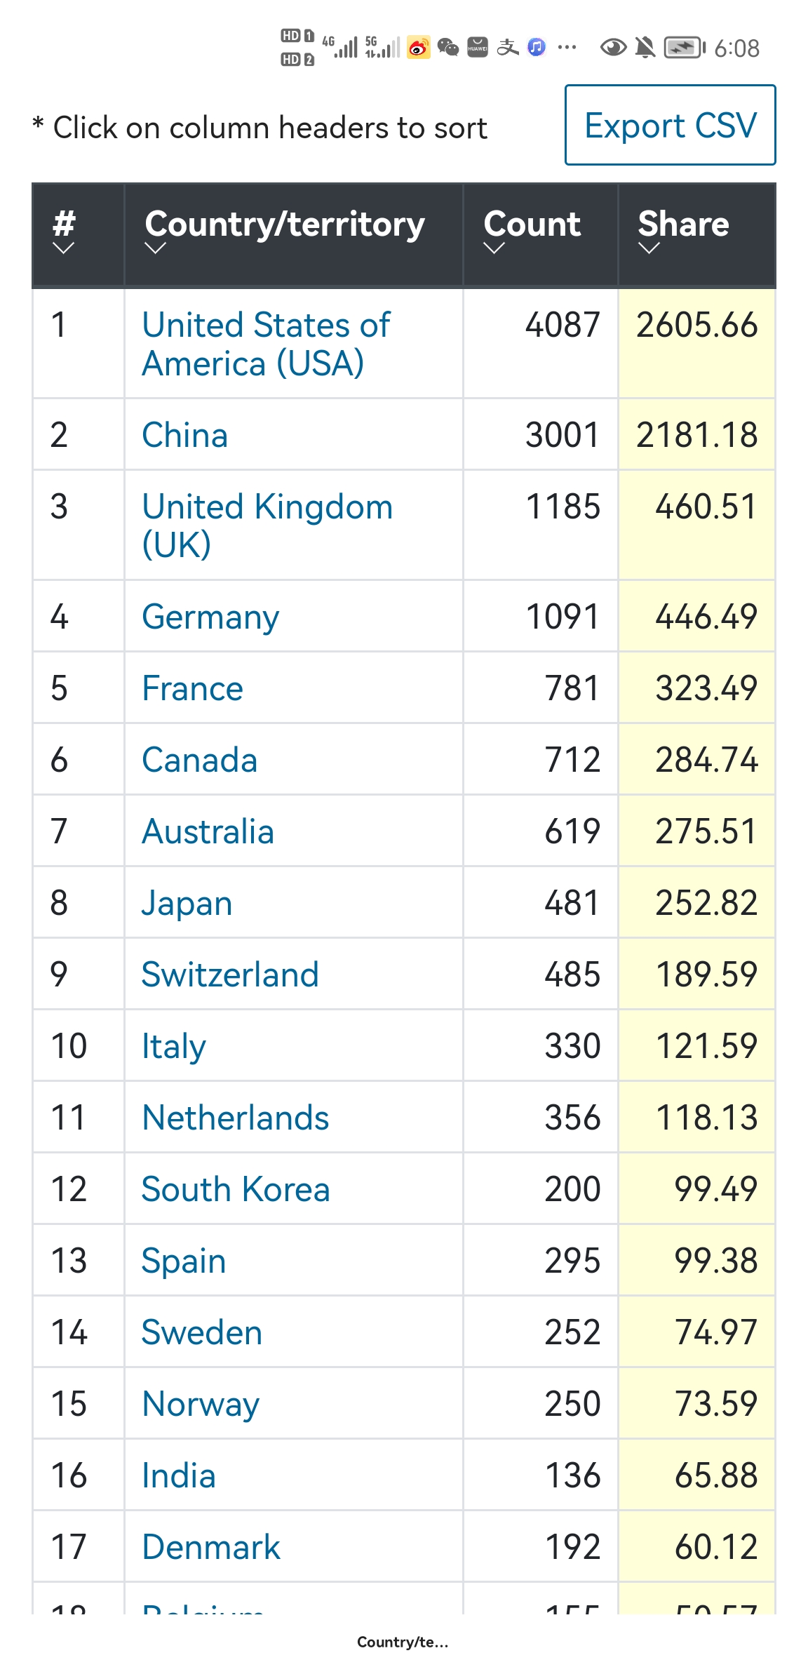Tap the Huawei notification icon in status bar
The height and width of the screenshot is (1667, 808).
(478, 48)
